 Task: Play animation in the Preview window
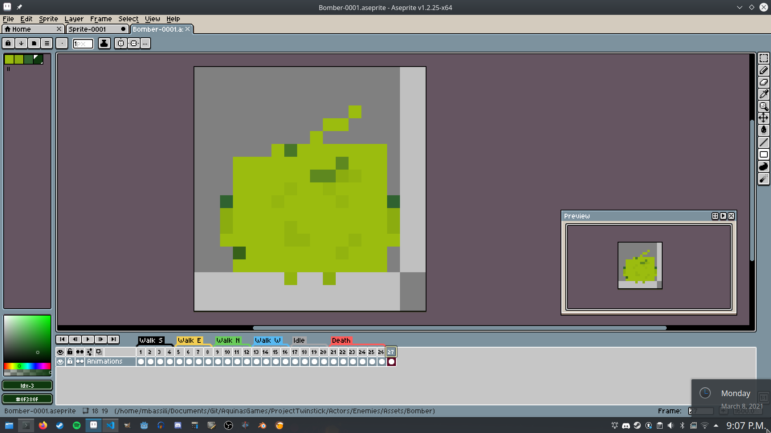point(723,216)
